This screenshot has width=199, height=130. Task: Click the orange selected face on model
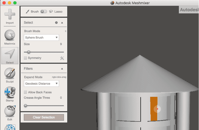[154, 109]
